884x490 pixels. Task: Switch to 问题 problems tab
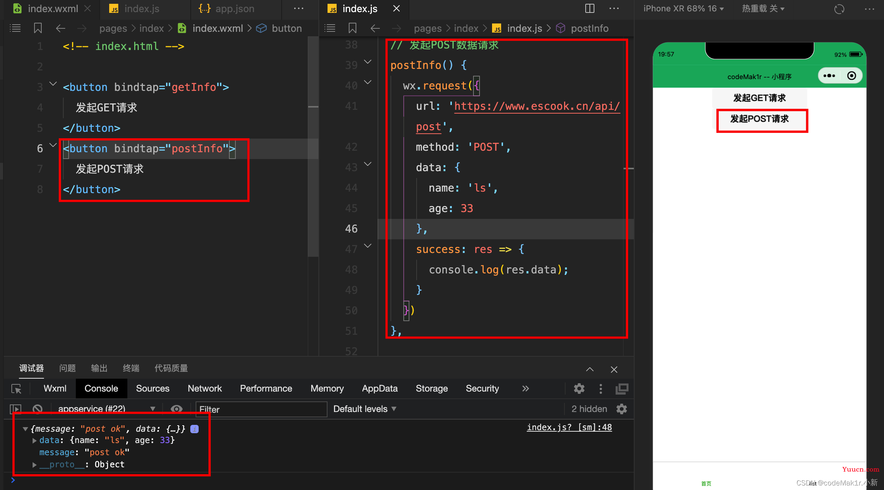(67, 368)
